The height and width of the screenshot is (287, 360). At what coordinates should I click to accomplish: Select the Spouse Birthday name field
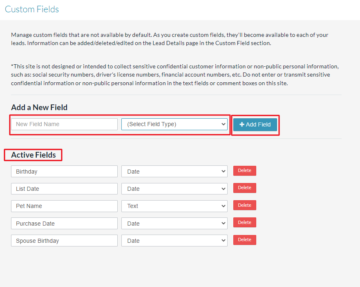tap(64, 241)
